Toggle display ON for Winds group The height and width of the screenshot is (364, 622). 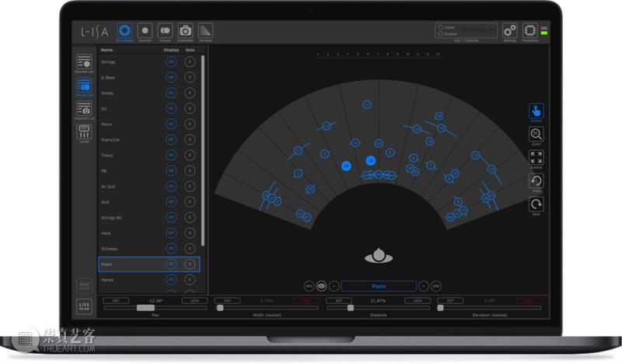pyautogui.click(x=171, y=93)
